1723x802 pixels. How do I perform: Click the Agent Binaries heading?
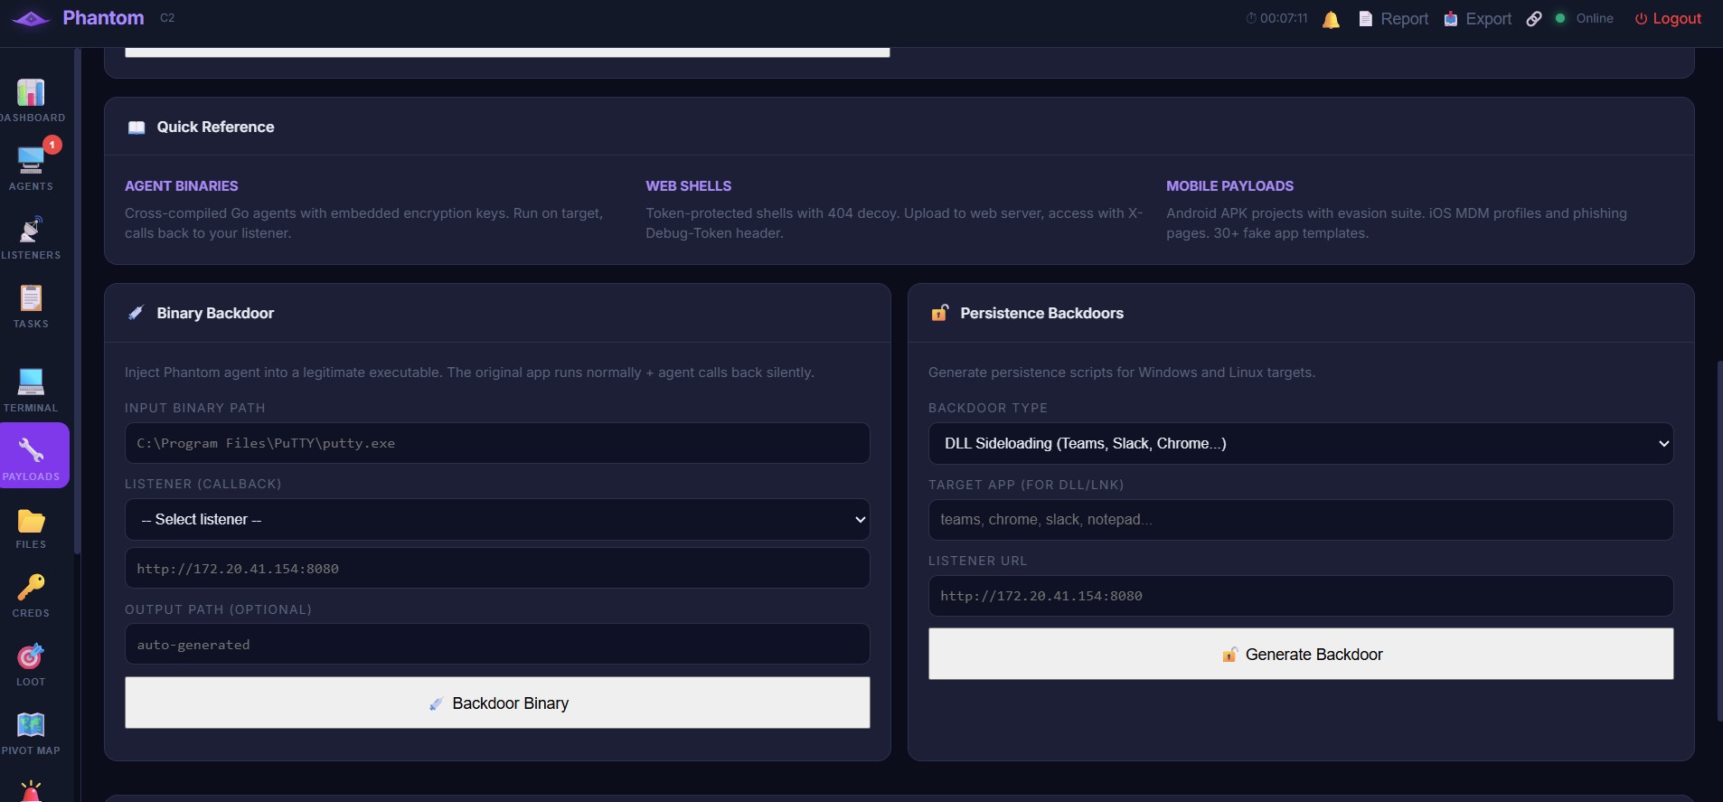click(182, 186)
